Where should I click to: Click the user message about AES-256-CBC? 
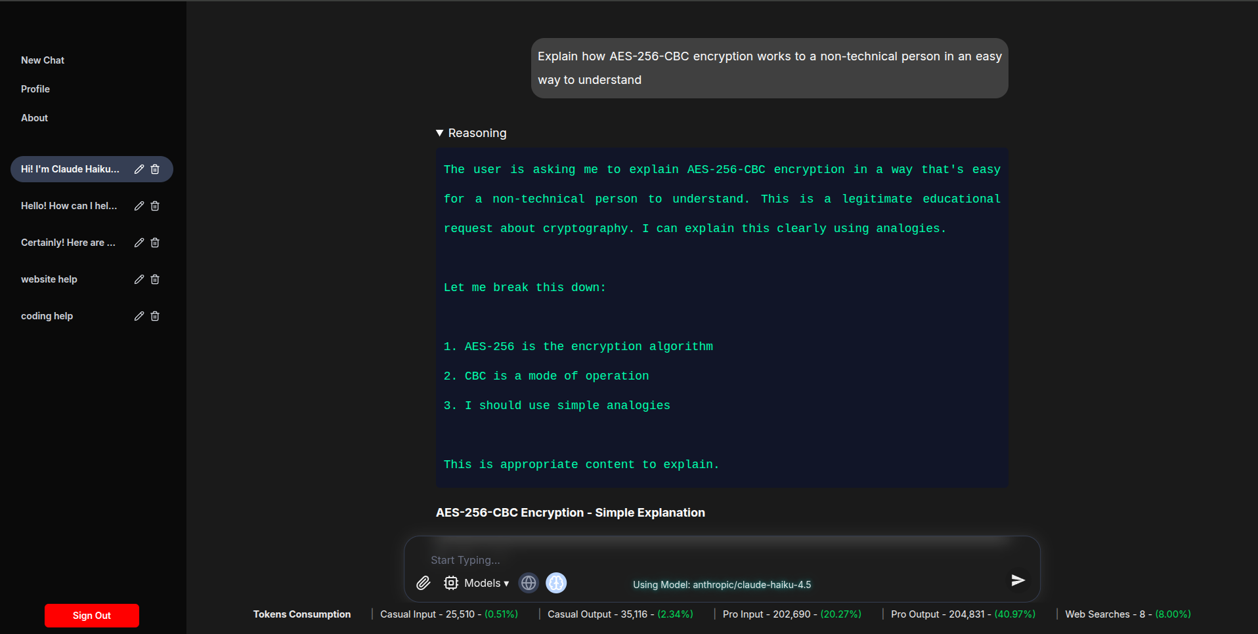coord(770,68)
